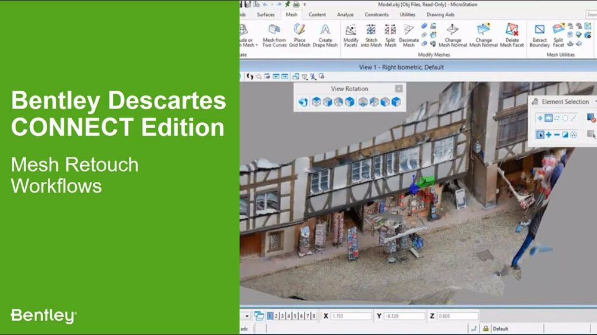Toggle view 3 in the view toggles
This screenshot has width=597, height=335.
pos(282,316)
